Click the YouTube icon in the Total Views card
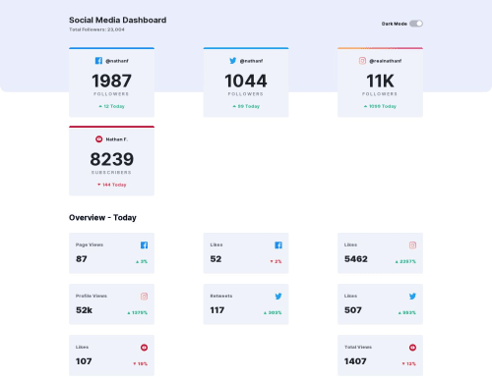Screen dimensions: 492x381 pyautogui.click(x=412, y=348)
